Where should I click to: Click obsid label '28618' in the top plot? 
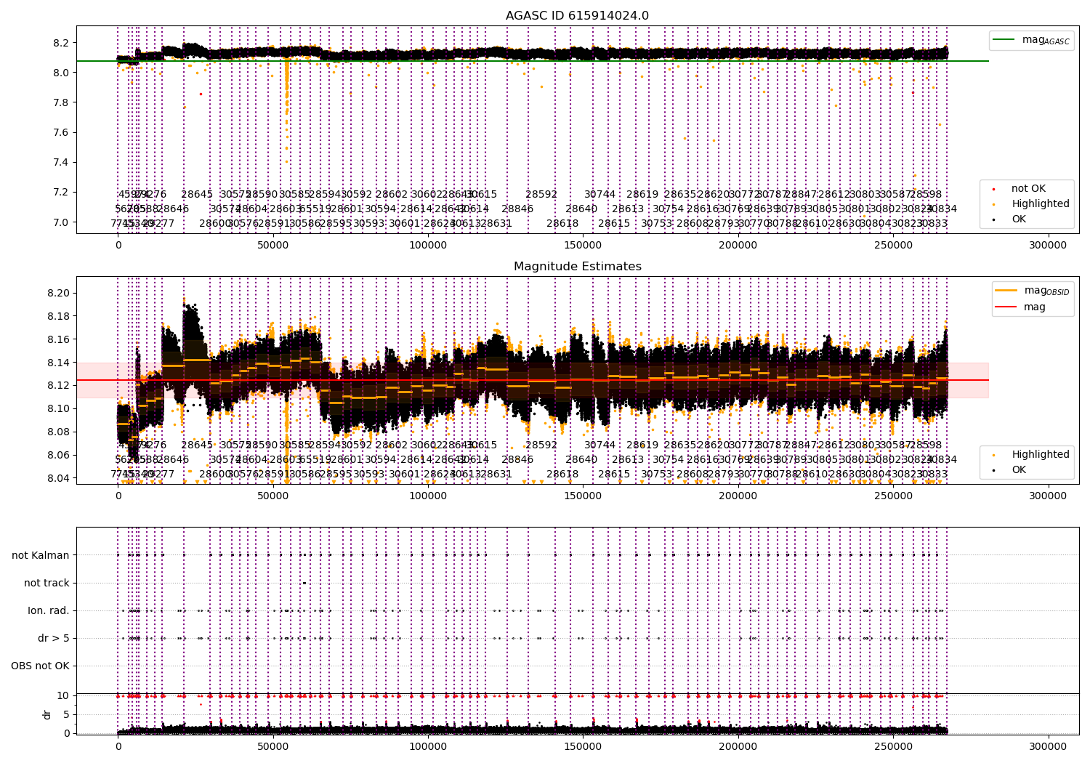click(x=562, y=224)
